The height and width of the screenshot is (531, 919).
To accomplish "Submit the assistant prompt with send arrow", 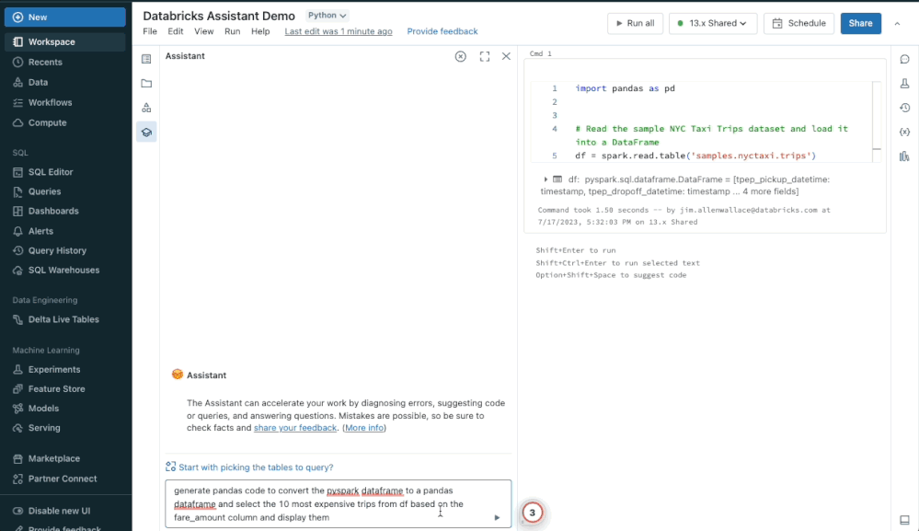I will tap(497, 517).
